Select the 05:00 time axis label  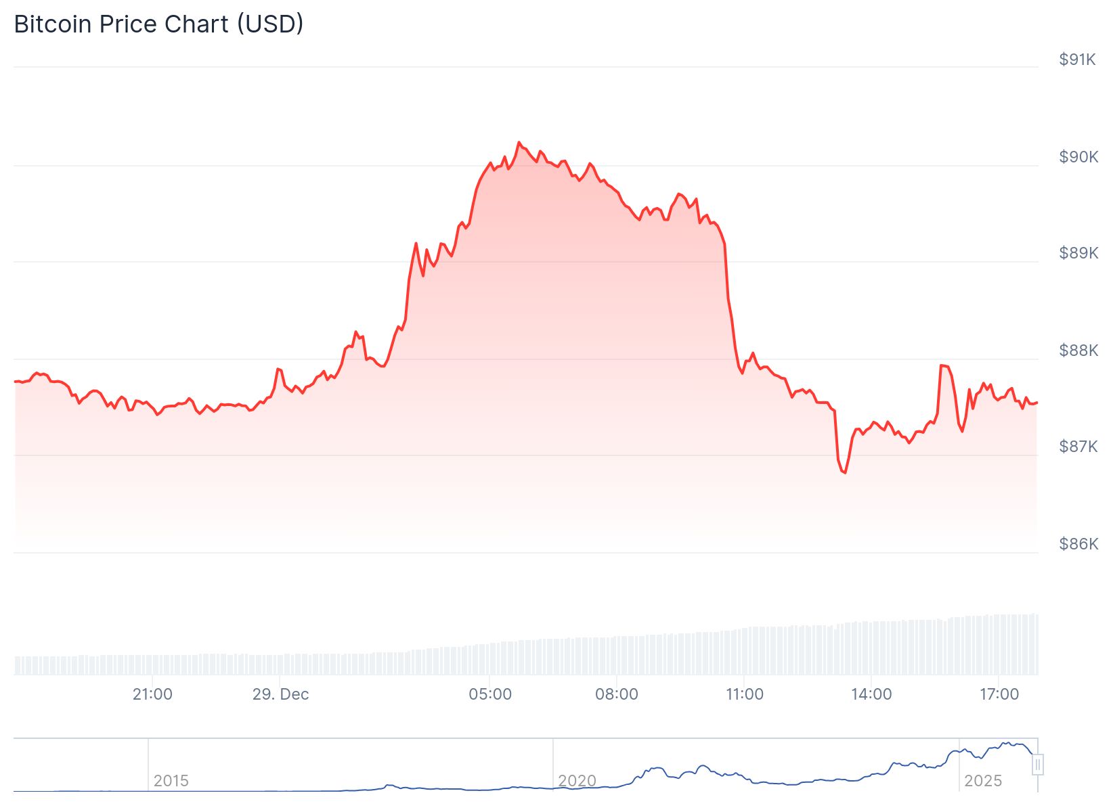[490, 694]
